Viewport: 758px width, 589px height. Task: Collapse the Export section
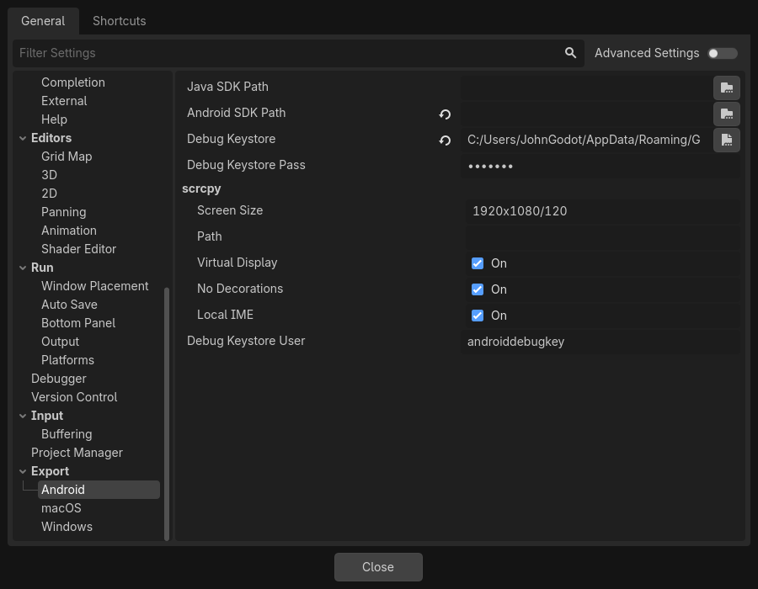(x=23, y=471)
